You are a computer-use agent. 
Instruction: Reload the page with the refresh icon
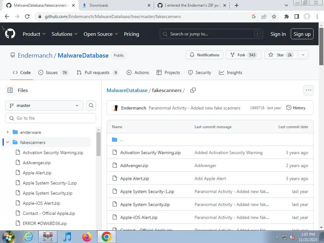(27, 16)
